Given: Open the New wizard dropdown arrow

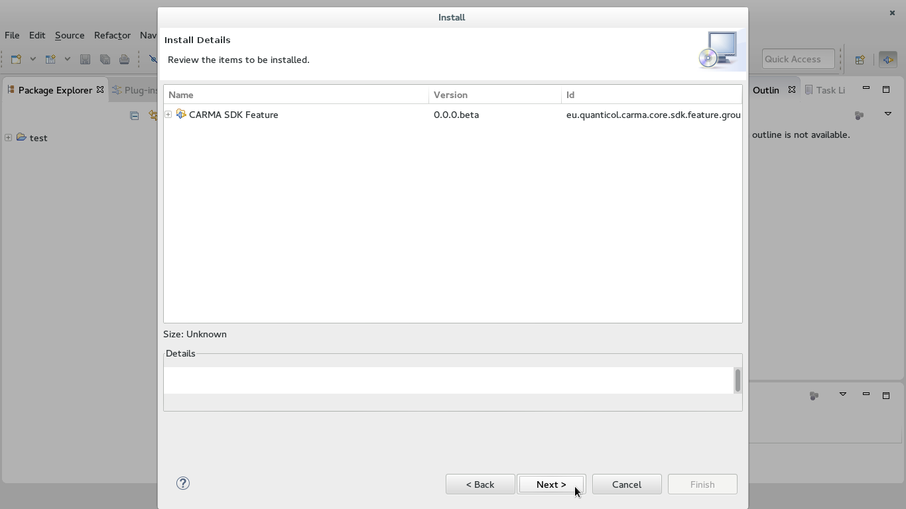Looking at the screenshot, I should [32, 59].
